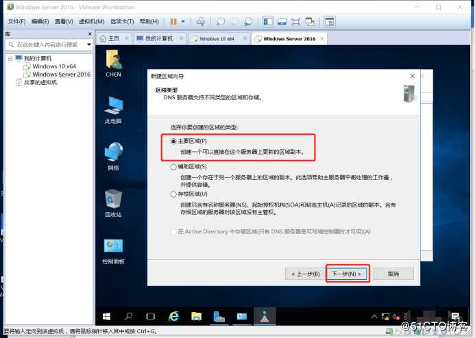The height and width of the screenshot is (338, 475).
Task: Open the 虚拟机(M) menu
Action: 91,21
